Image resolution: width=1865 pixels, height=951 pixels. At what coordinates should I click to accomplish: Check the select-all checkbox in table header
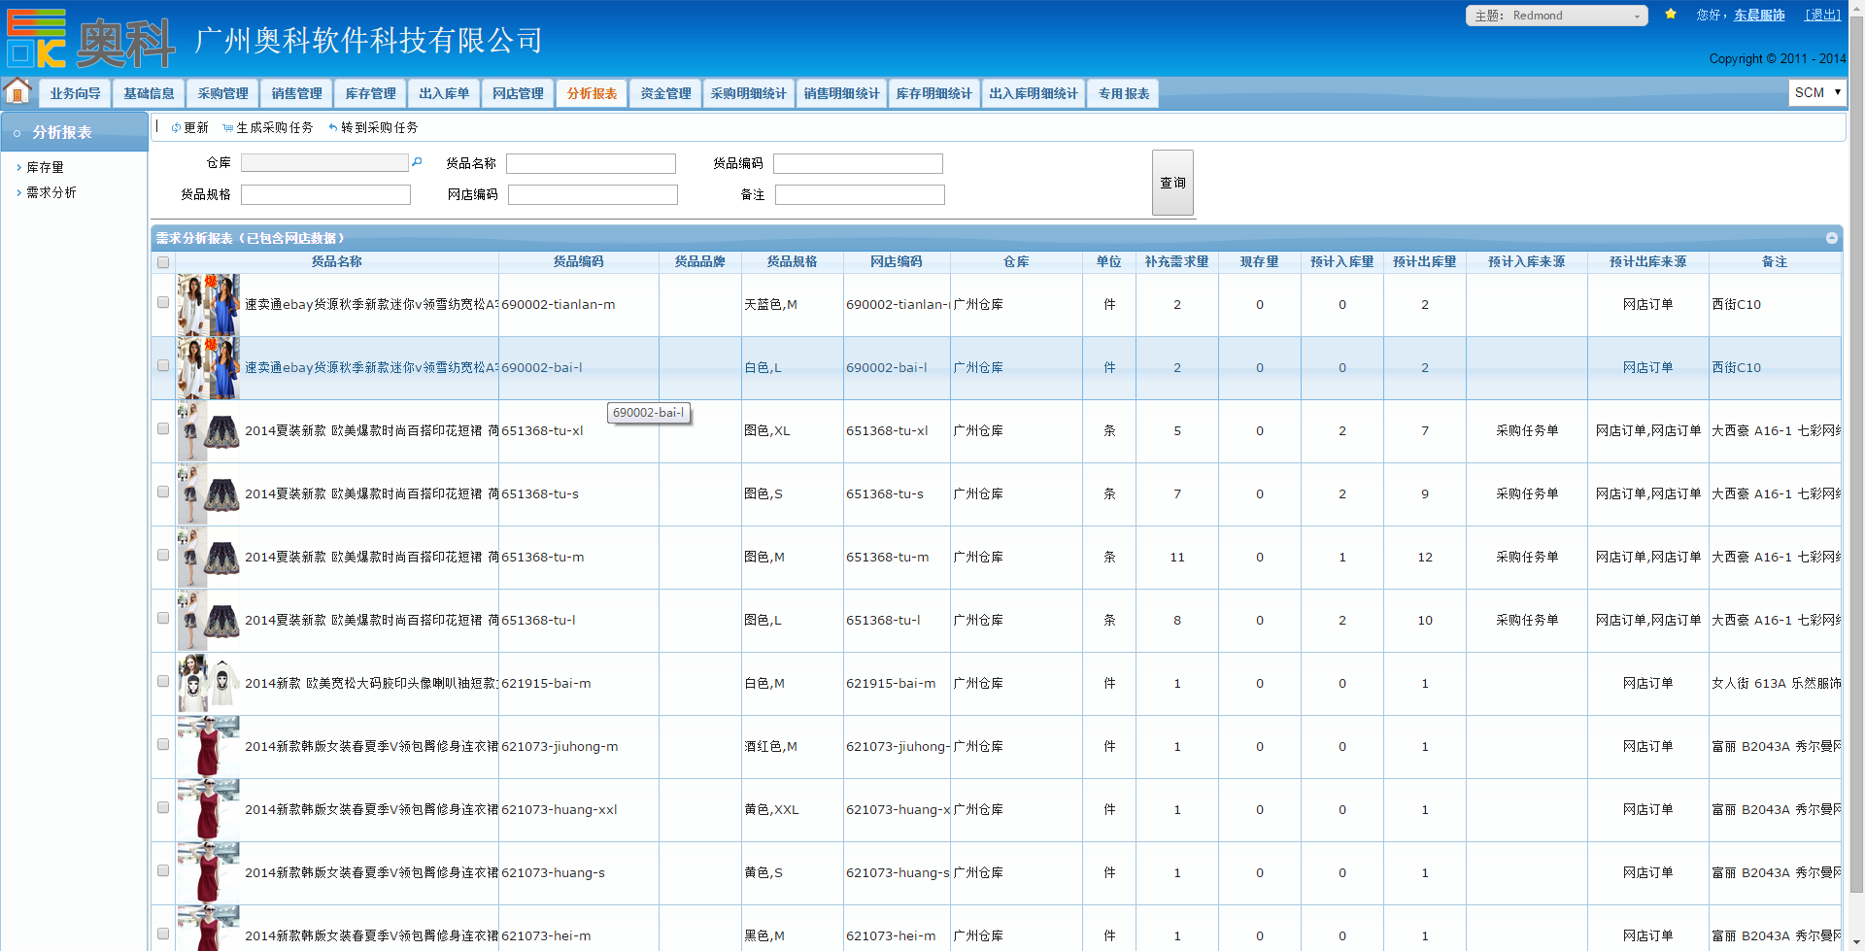coord(163,262)
